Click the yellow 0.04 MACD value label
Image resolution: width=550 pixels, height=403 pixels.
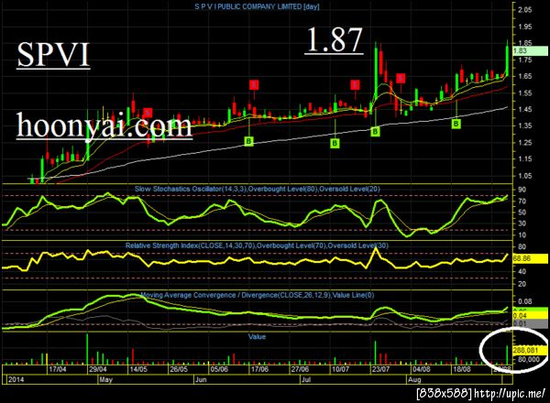click(x=530, y=316)
